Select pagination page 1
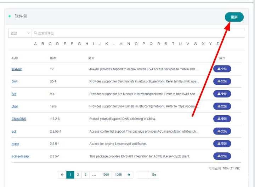255x187 pixels. pyautogui.click(x=70, y=175)
